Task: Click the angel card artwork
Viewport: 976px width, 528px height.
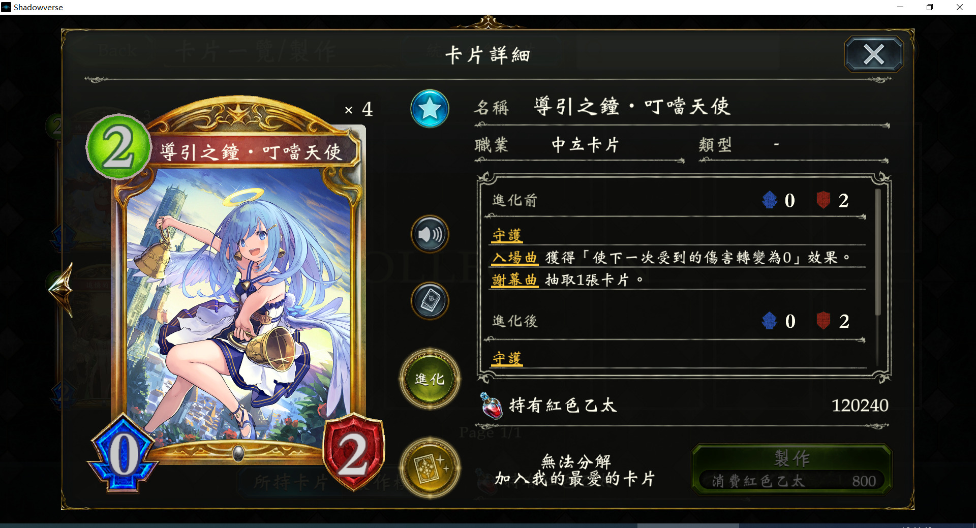Action: [x=238, y=305]
